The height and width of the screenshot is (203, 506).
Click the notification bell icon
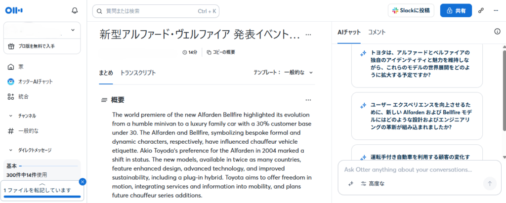75,10
